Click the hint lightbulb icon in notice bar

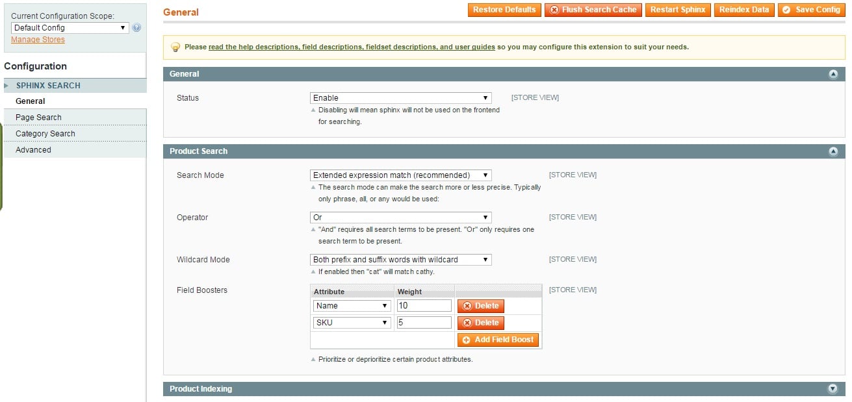pyautogui.click(x=174, y=46)
